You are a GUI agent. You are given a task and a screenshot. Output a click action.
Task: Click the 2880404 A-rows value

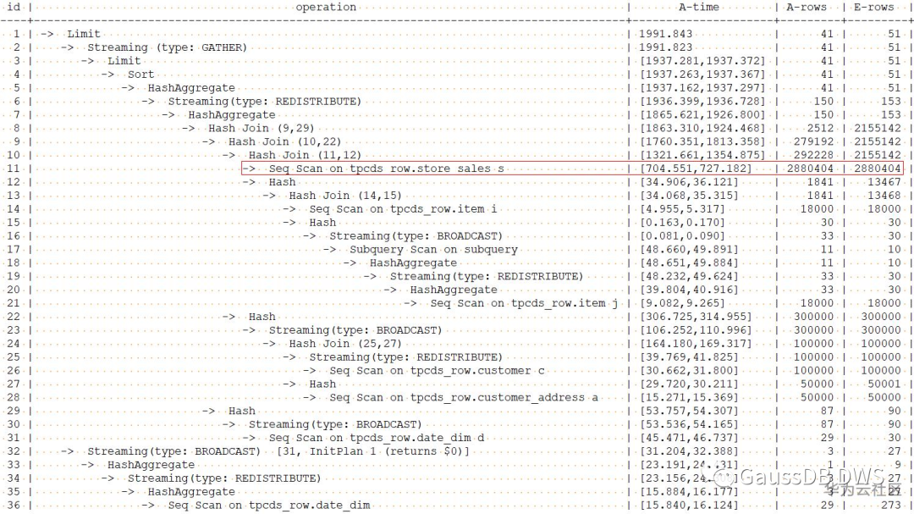click(810, 169)
